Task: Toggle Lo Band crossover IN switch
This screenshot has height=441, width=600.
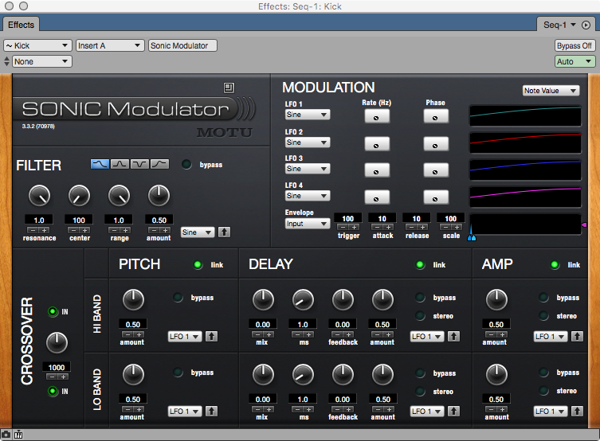Action: pyautogui.click(x=53, y=391)
